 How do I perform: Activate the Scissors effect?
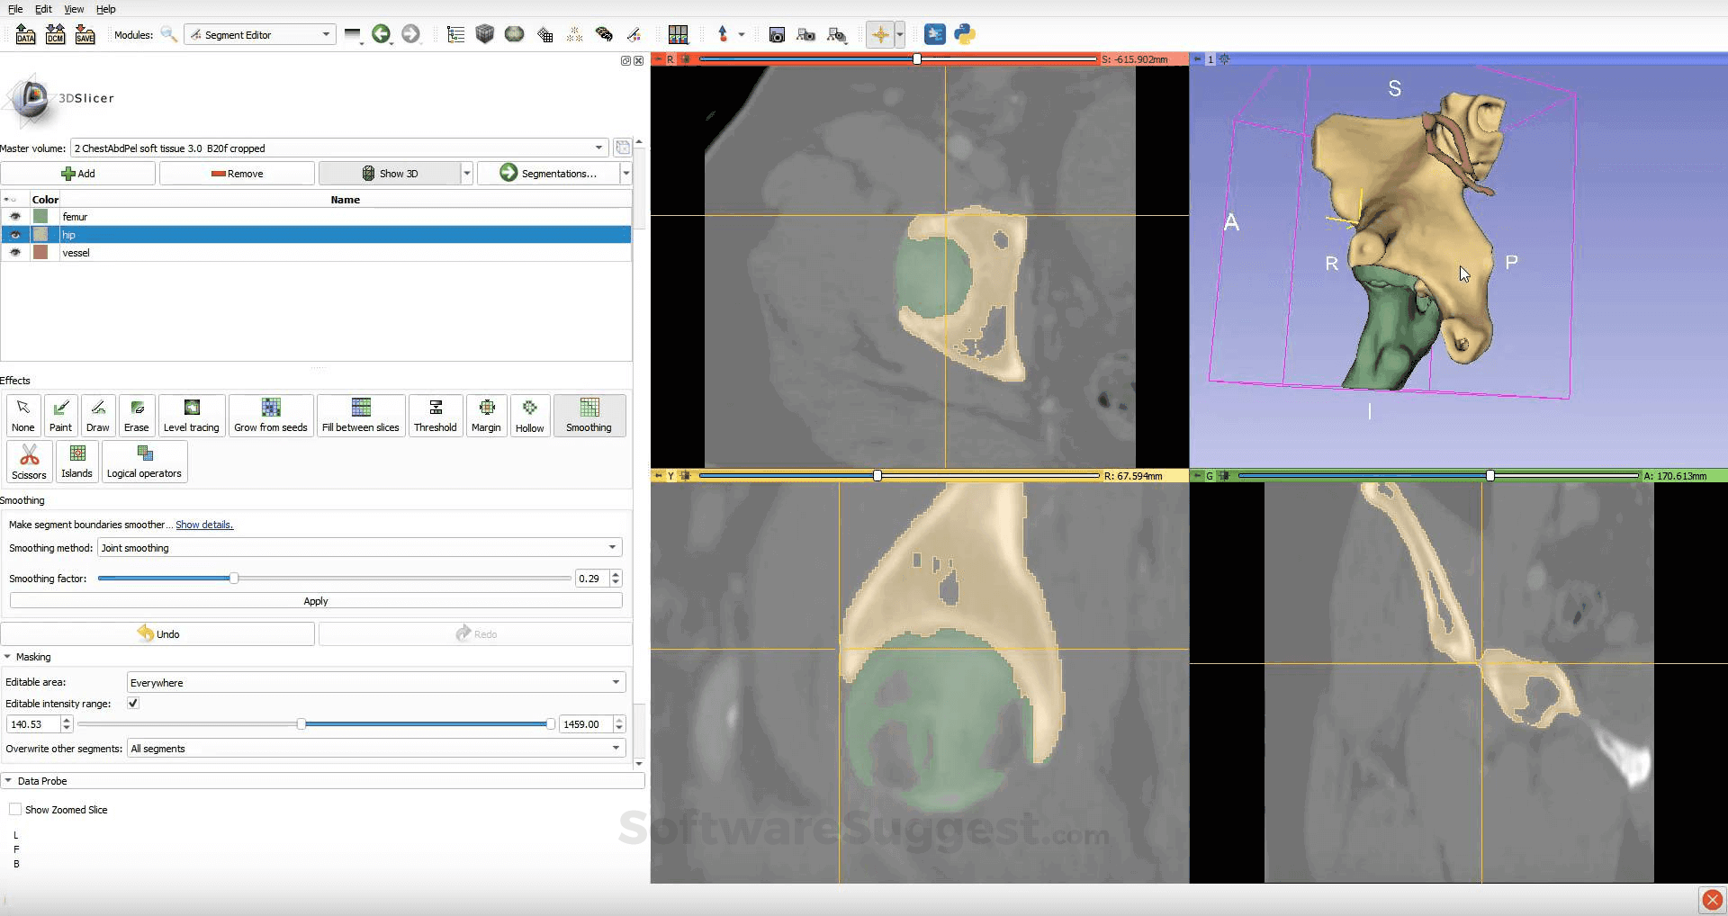click(x=28, y=461)
